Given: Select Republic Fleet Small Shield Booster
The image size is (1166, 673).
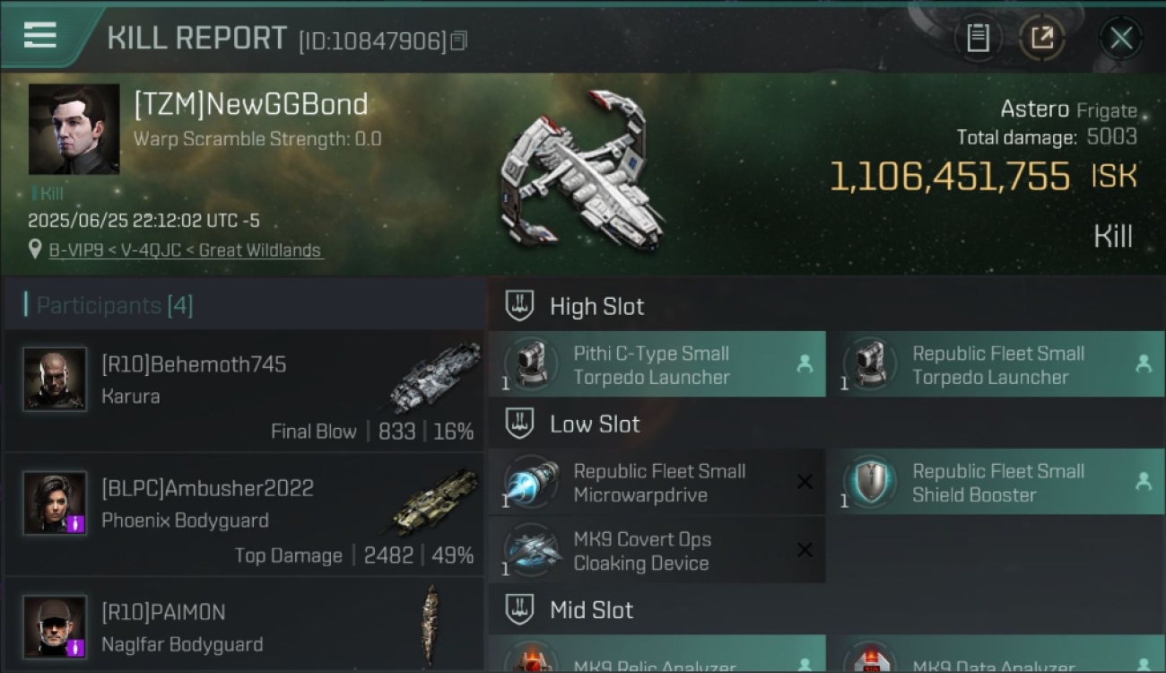Looking at the screenshot, I should pyautogui.click(x=996, y=482).
